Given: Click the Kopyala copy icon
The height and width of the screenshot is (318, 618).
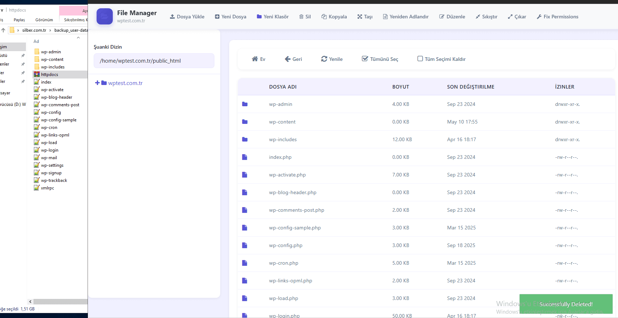Looking at the screenshot, I should pyautogui.click(x=324, y=17).
